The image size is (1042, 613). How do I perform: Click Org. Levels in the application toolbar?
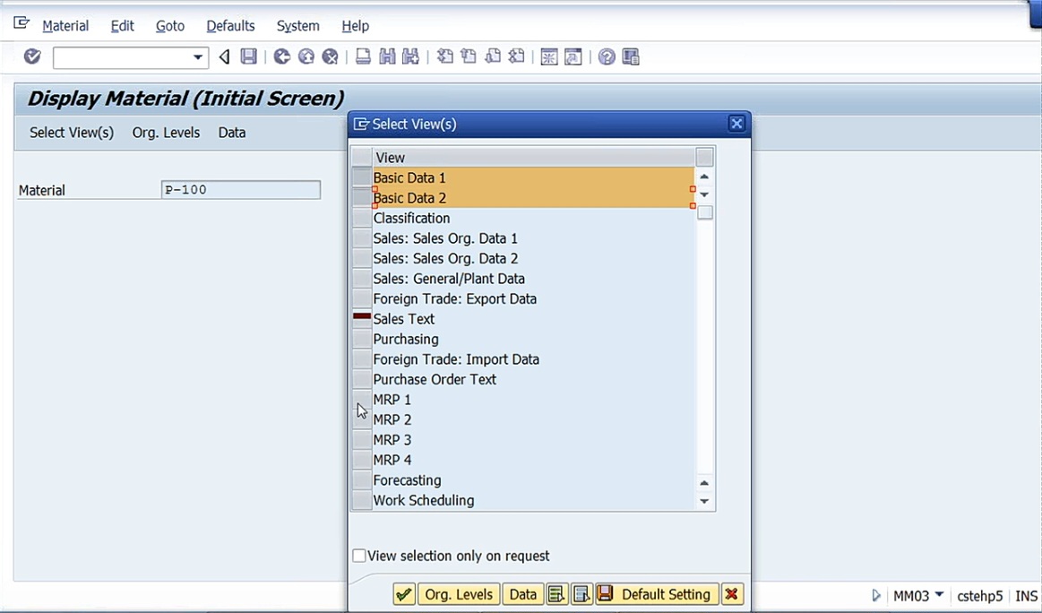(166, 133)
